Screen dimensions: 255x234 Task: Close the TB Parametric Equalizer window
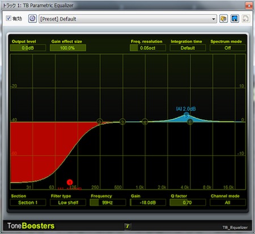249,6
